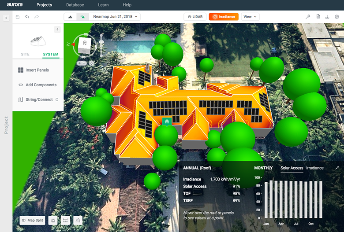Open the Database menu
Viewport: 344px width, 232px height.
coord(75,5)
